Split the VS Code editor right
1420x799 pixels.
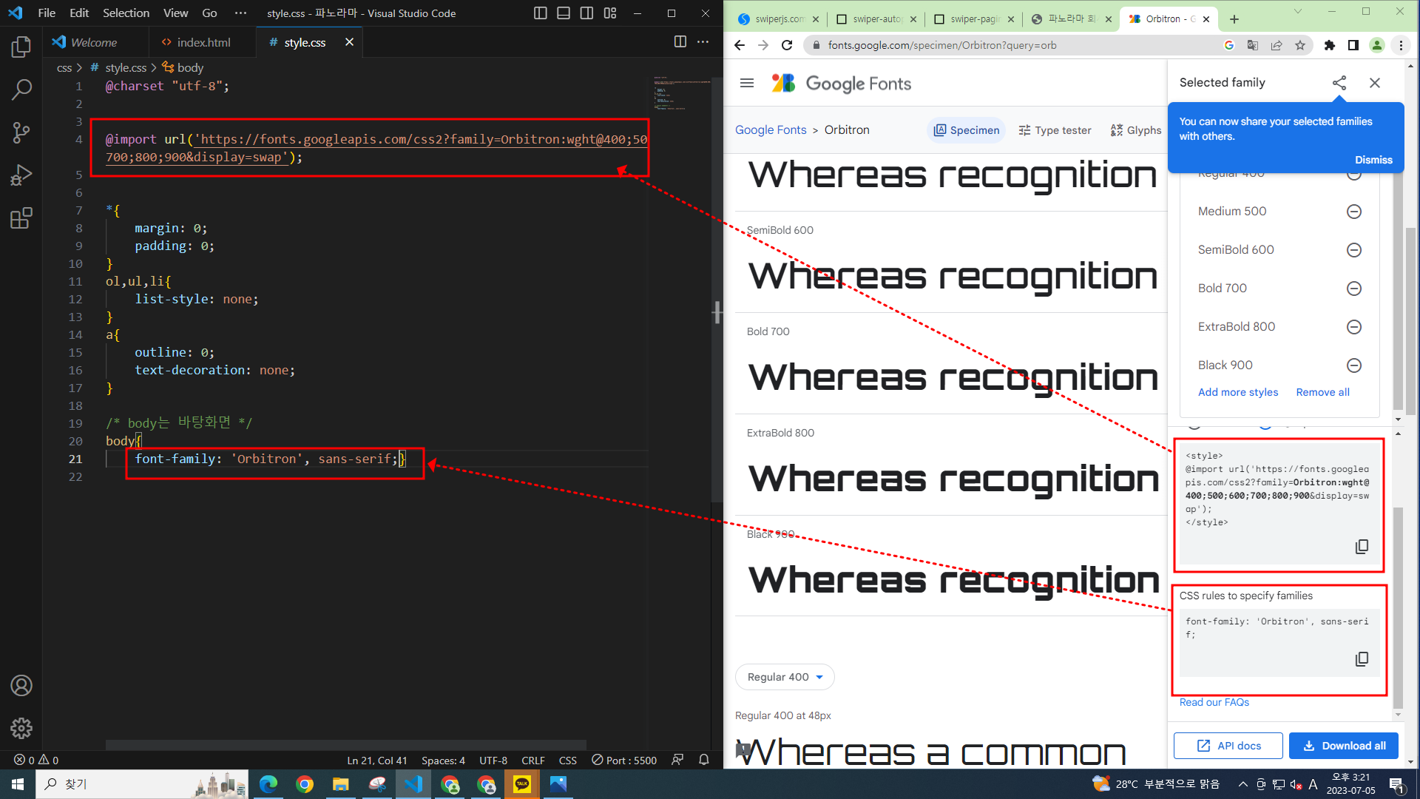coord(680,42)
